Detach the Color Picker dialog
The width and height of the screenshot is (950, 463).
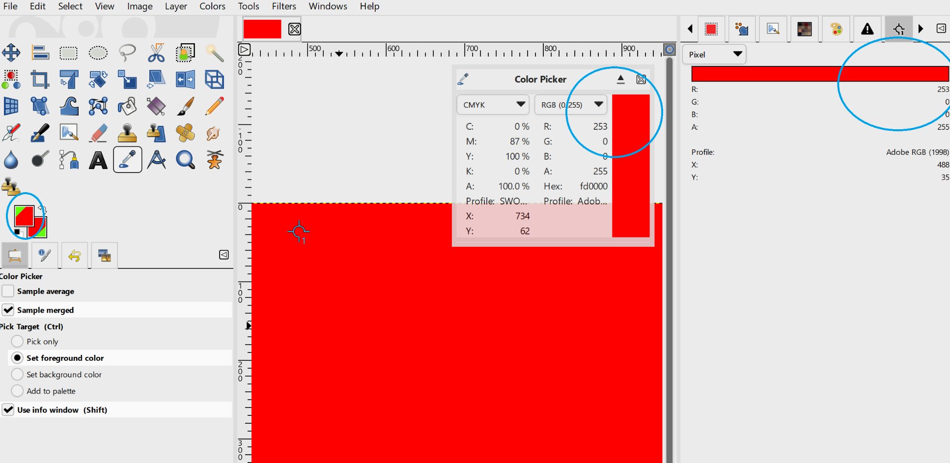(620, 79)
